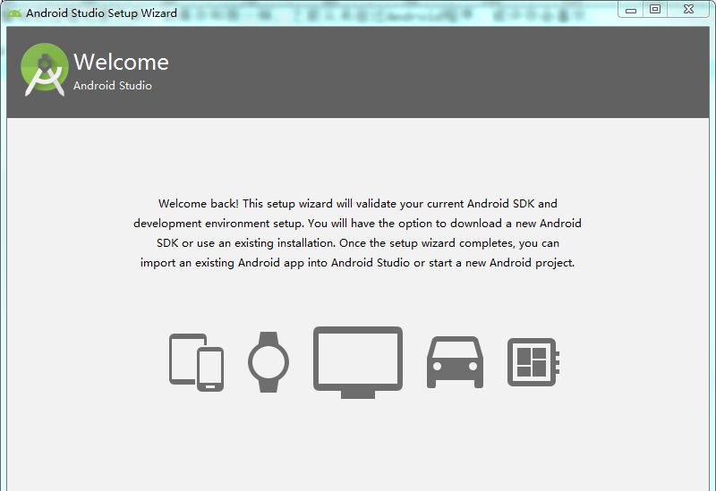Select the smartwatch Wear device icon
Viewport: 716px width, 491px height.
268,362
